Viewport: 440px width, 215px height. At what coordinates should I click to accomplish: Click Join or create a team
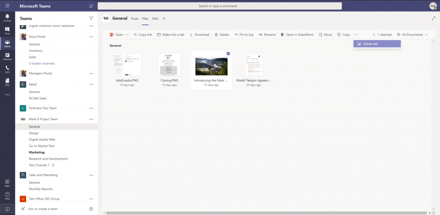click(40, 209)
